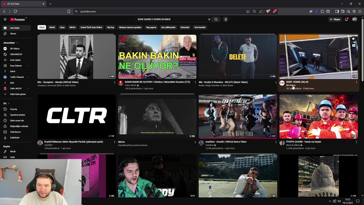This screenshot has height=205, width=364.
Task: Open options for Mix - Gazapizm video
Action: pos(115,82)
